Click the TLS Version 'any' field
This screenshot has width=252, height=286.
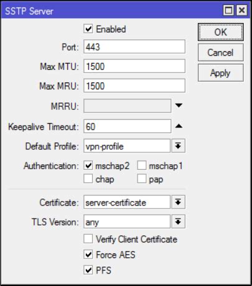click(127, 222)
